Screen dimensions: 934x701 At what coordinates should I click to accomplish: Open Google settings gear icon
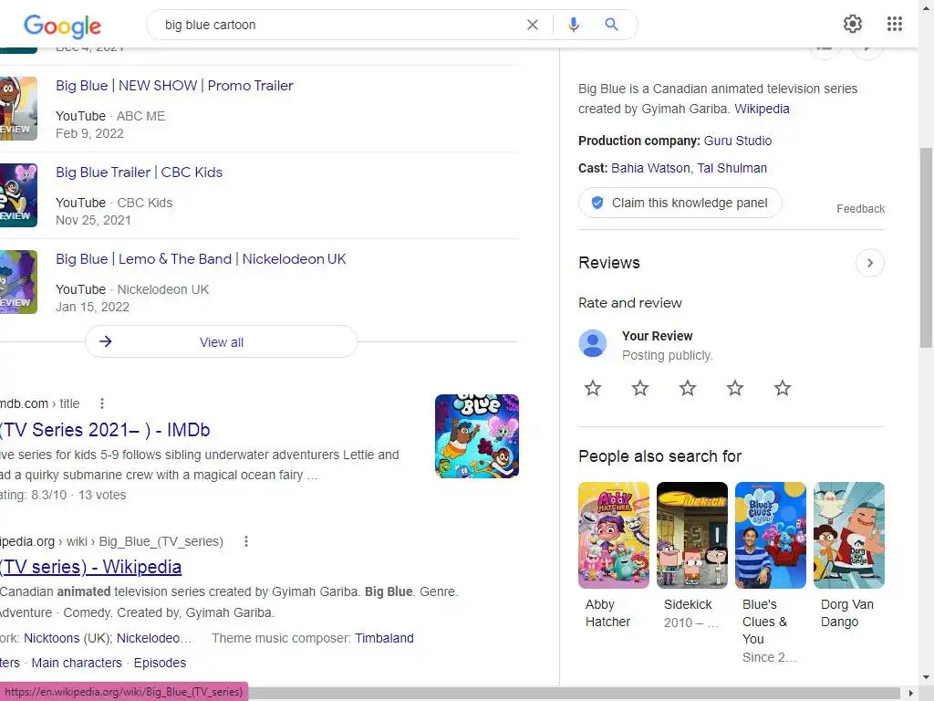point(853,24)
